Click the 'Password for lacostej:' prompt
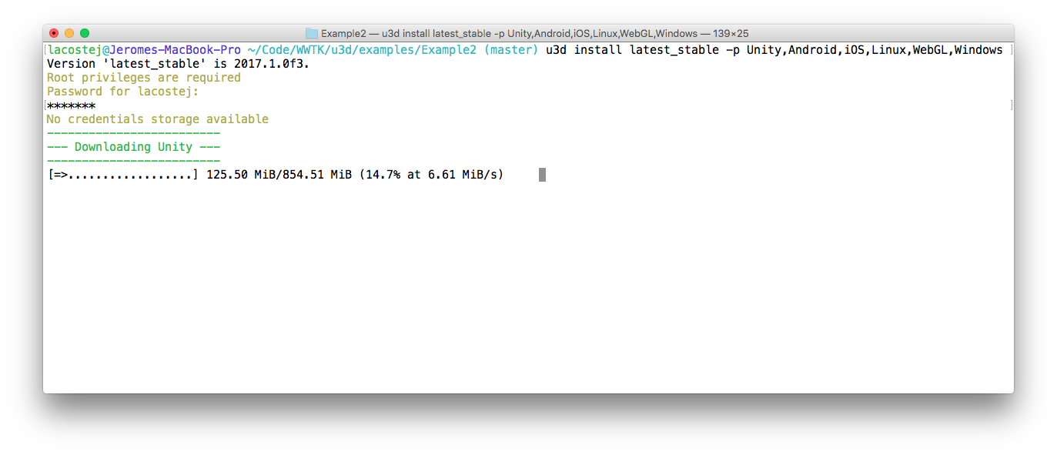This screenshot has height=455, width=1057. click(x=123, y=92)
